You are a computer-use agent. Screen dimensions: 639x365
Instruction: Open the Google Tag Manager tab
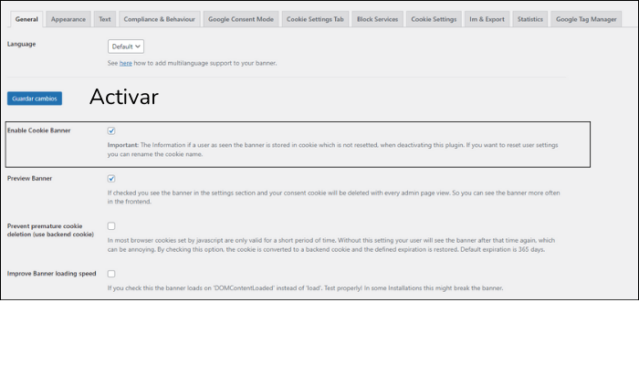click(x=587, y=18)
